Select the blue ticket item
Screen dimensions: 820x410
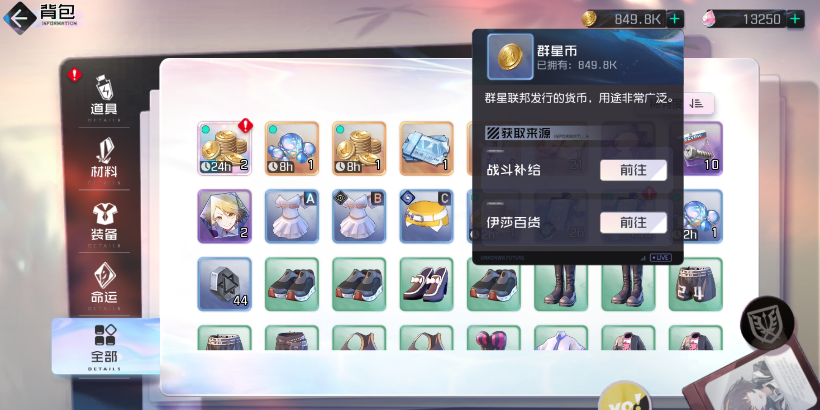[x=426, y=148]
